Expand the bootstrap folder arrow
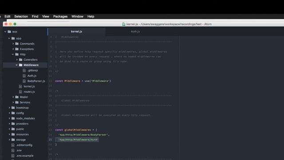 coord(9,108)
